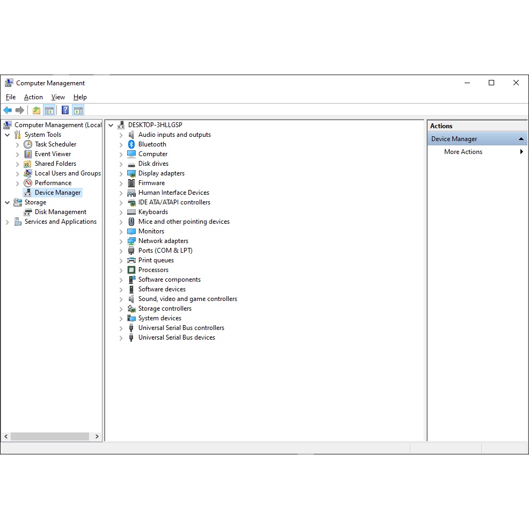Toggle Show/Hide Console Tree toolbar icon
This screenshot has height=529, width=529.
coord(49,111)
